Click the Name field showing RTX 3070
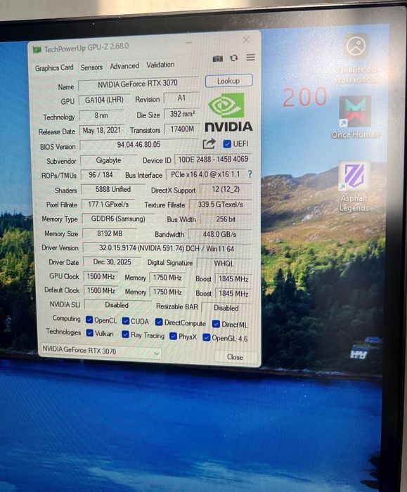The height and width of the screenshot is (492, 407). click(x=138, y=84)
